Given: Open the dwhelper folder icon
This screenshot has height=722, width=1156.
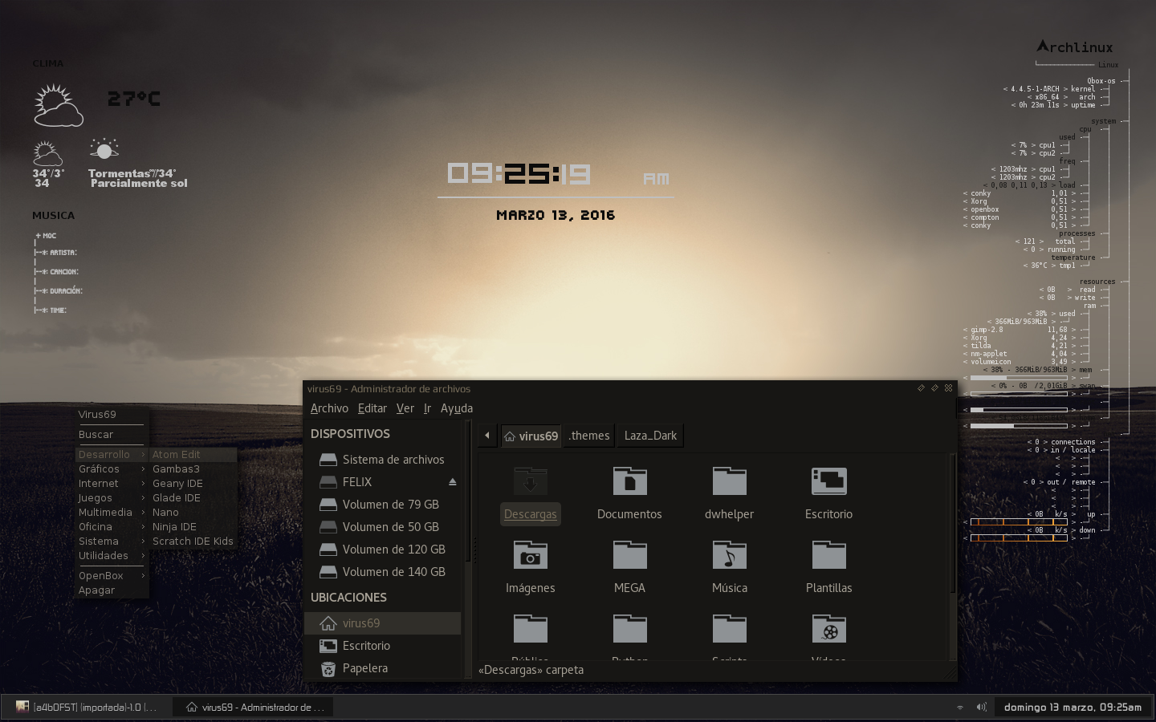Looking at the screenshot, I should [729, 481].
